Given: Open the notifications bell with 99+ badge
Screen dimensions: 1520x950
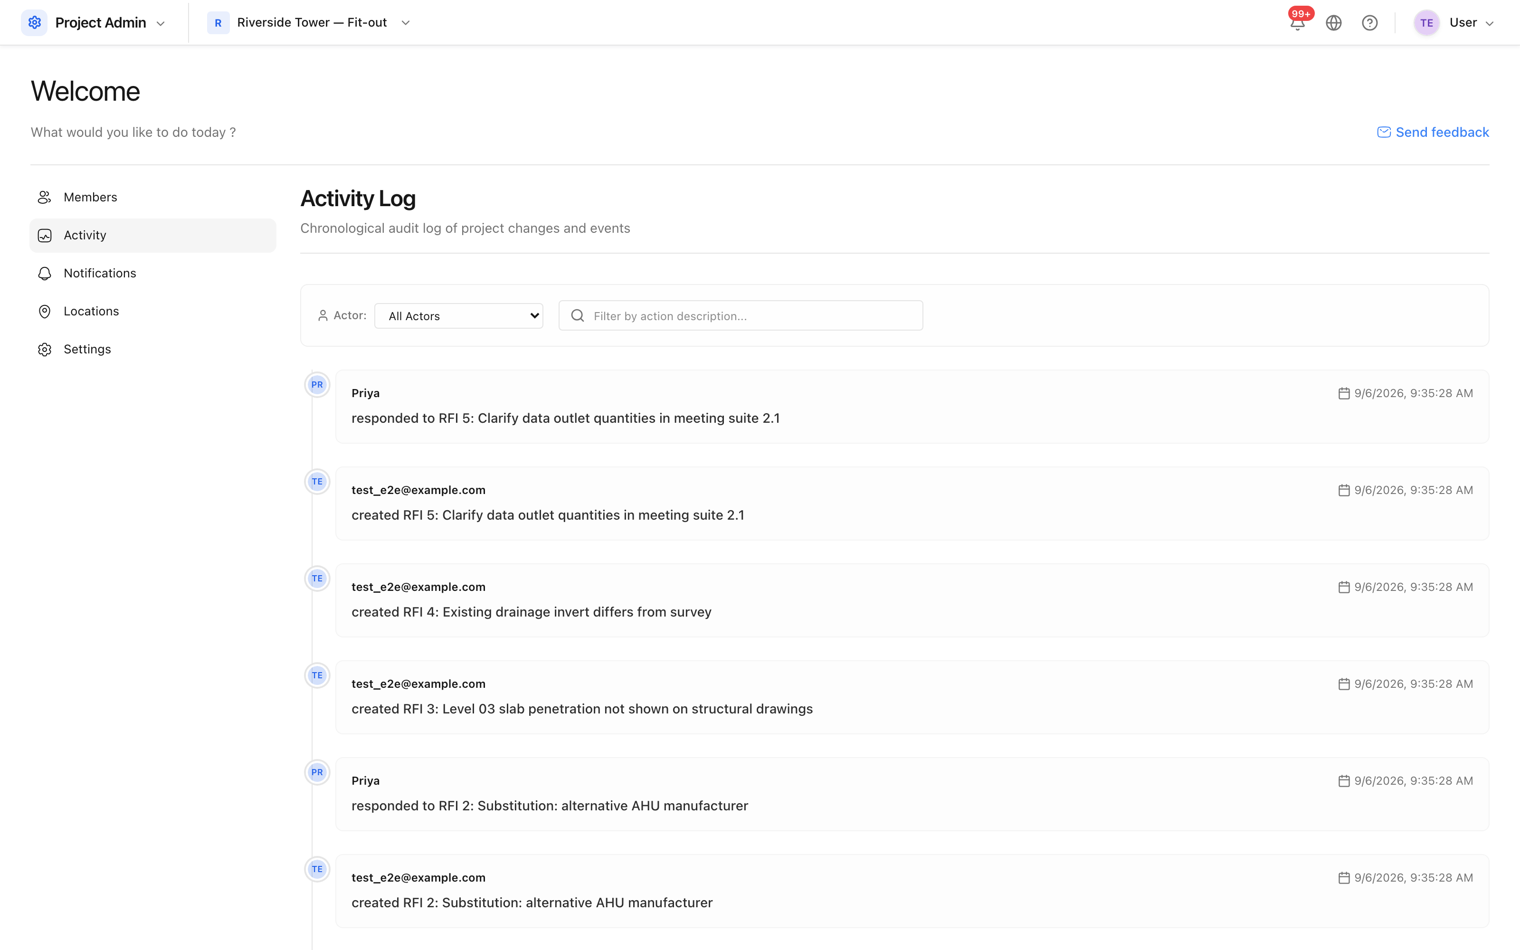Looking at the screenshot, I should pos(1298,23).
